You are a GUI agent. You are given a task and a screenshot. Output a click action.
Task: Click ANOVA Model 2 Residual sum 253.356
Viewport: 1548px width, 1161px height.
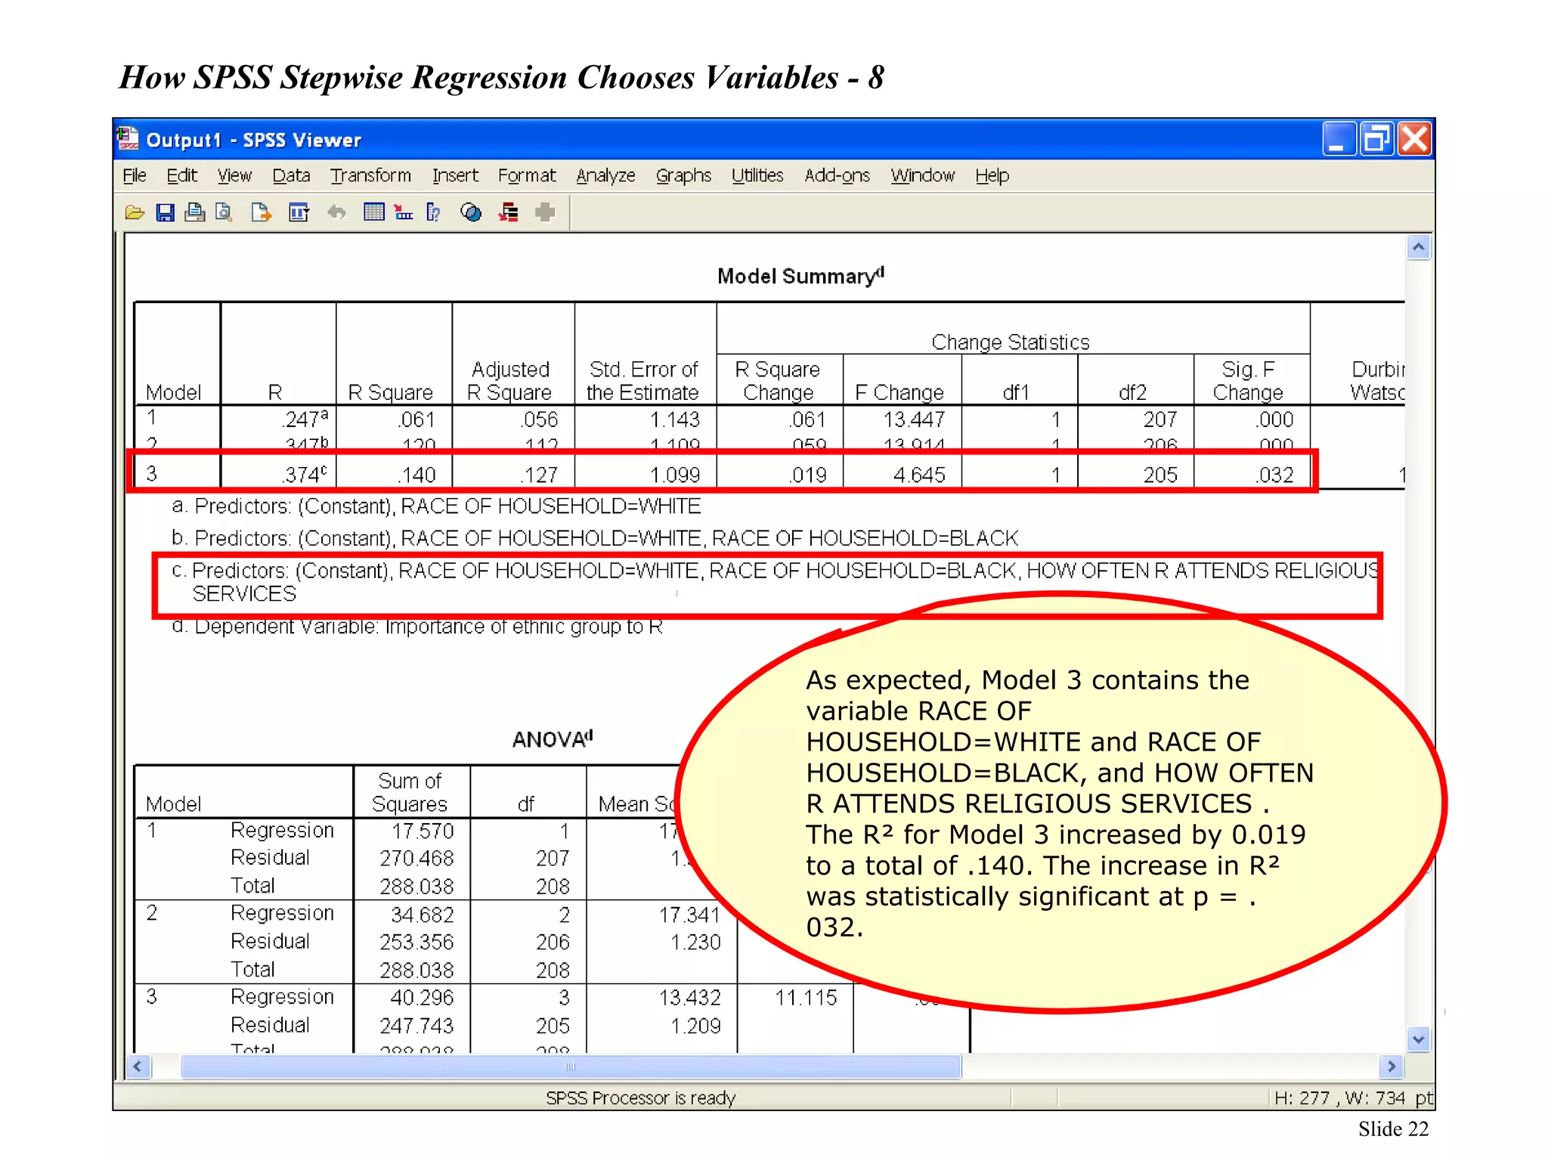(x=416, y=943)
